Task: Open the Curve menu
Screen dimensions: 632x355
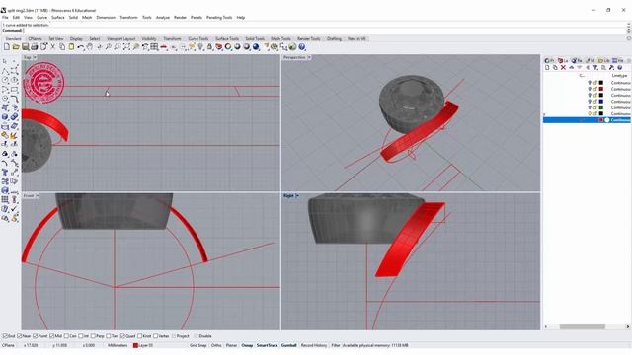Action: click(x=41, y=18)
